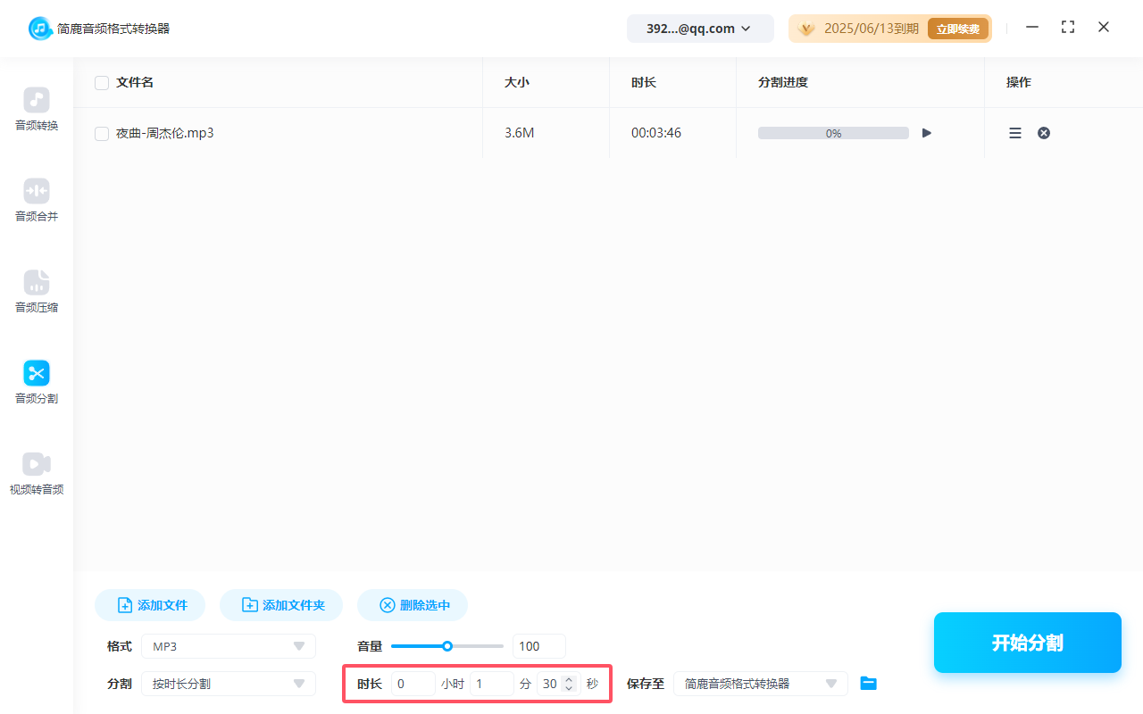
Task: Open the output folder browser icon
Action: tap(868, 683)
